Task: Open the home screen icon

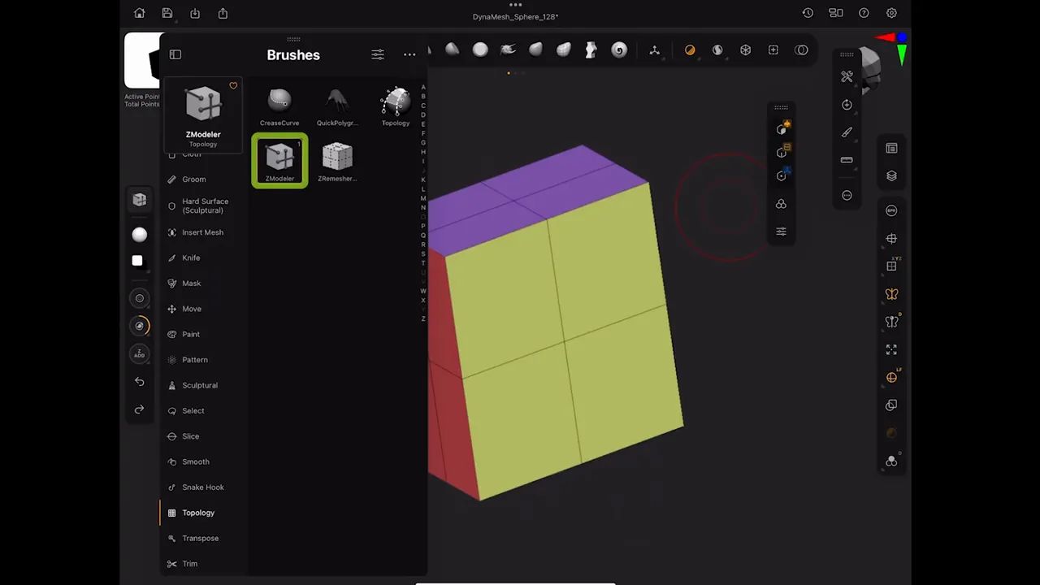Action: coord(139,13)
